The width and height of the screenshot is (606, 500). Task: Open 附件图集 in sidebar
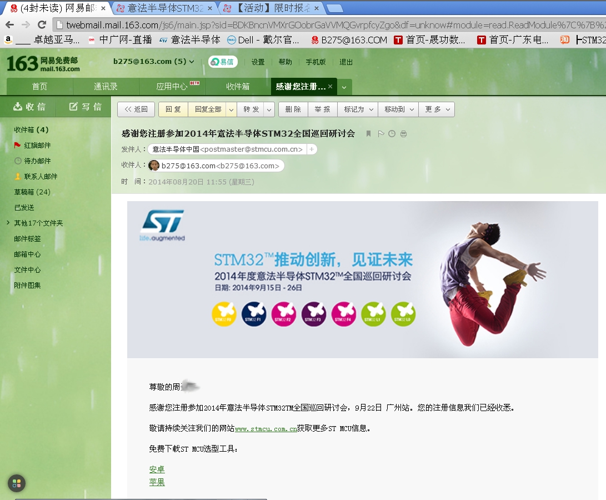coord(27,286)
